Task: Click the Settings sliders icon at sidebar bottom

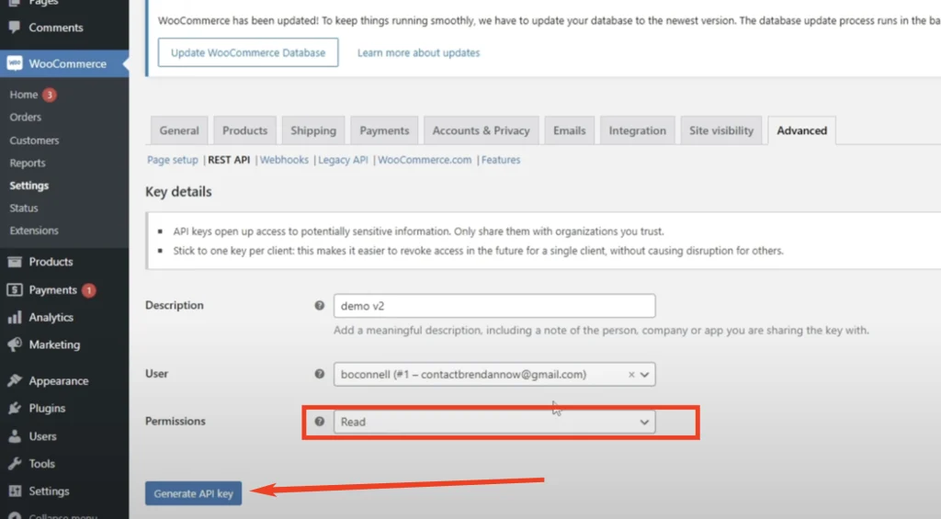Action: 15,491
